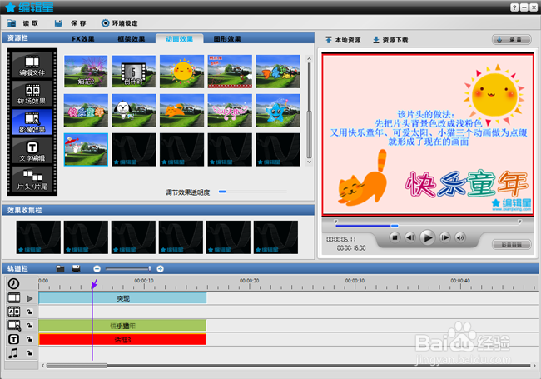Open the 读取 (load) toolbar button
This screenshot has width=541, height=379.
click(22, 23)
